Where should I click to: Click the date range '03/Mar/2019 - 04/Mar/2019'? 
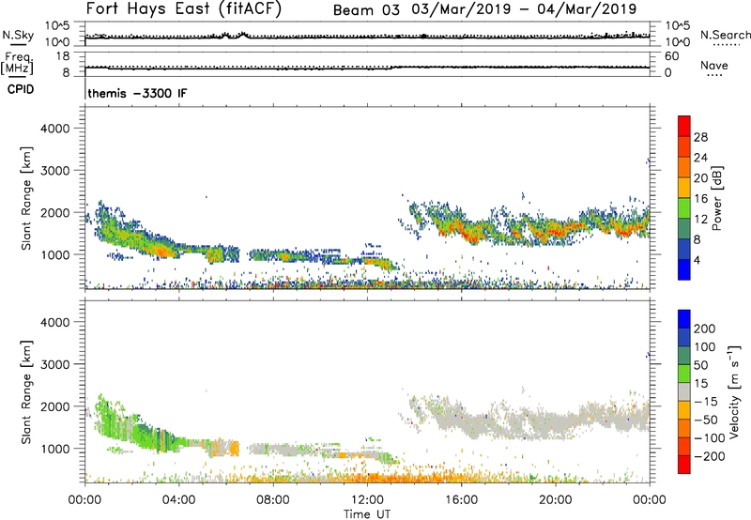524,9
